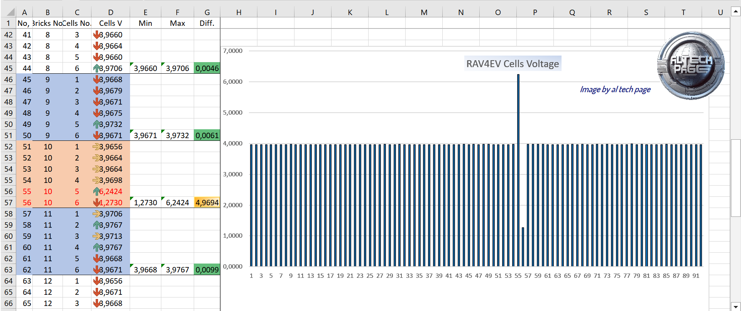Click the red down arrow beside 3,9679
The width and height of the screenshot is (741, 311).
(96, 91)
